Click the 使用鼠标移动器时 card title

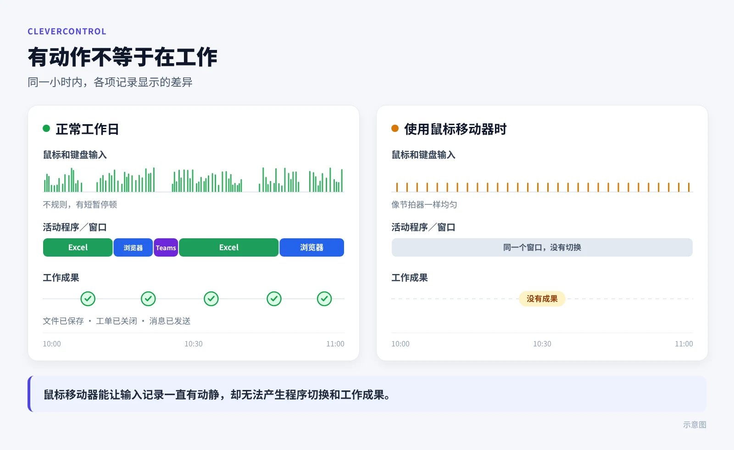pos(455,129)
